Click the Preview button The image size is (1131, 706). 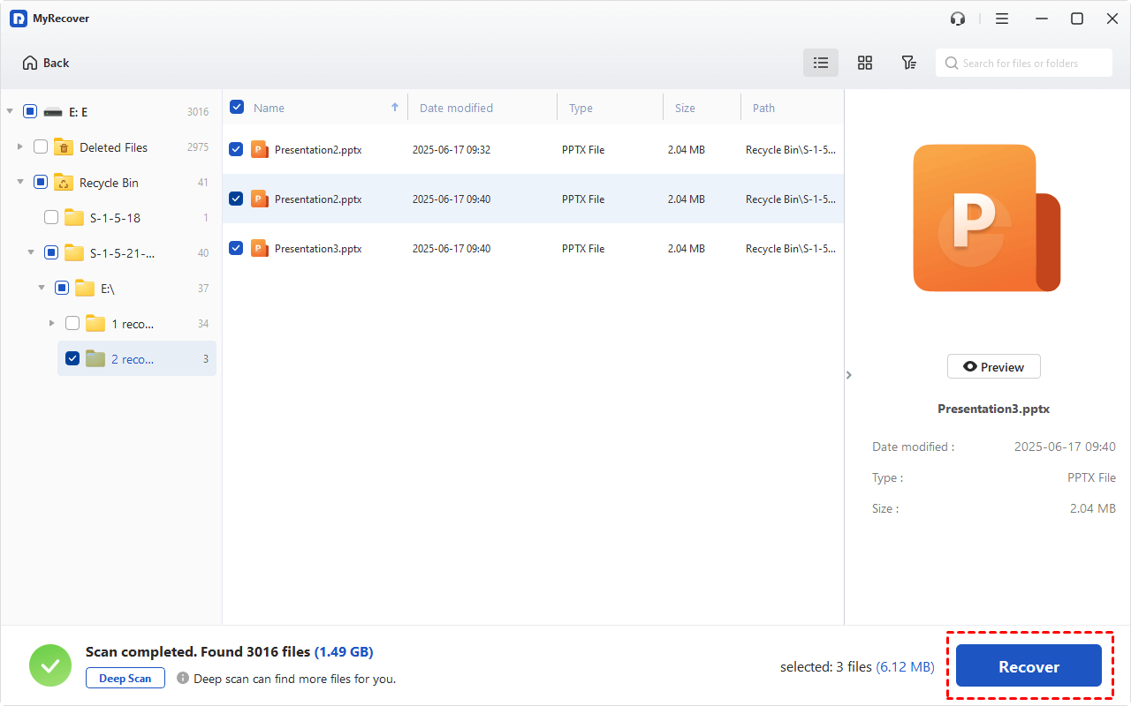(x=993, y=367)
